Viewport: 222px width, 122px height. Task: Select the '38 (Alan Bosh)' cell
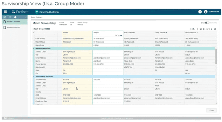coord(108,38)
